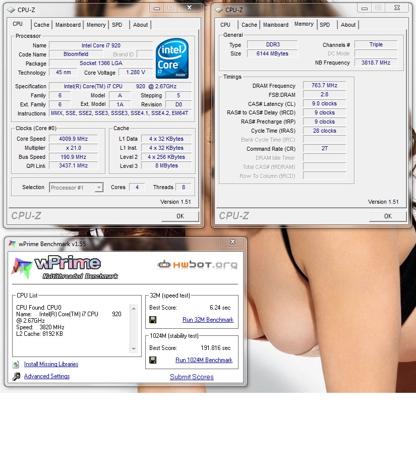Click the Intel Core i7 logo badge
The image size is (416, 472).
point(172,58)
